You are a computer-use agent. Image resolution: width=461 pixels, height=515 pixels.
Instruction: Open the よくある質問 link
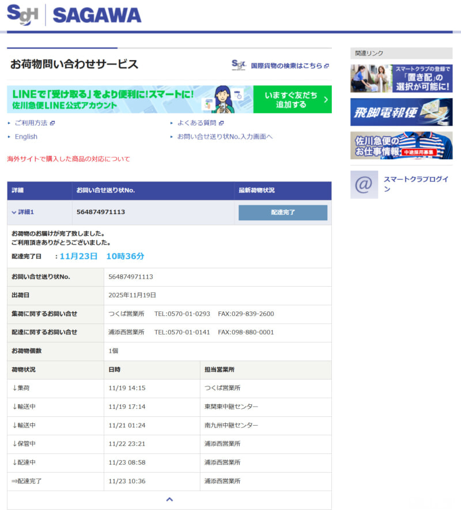click(200, 123)
